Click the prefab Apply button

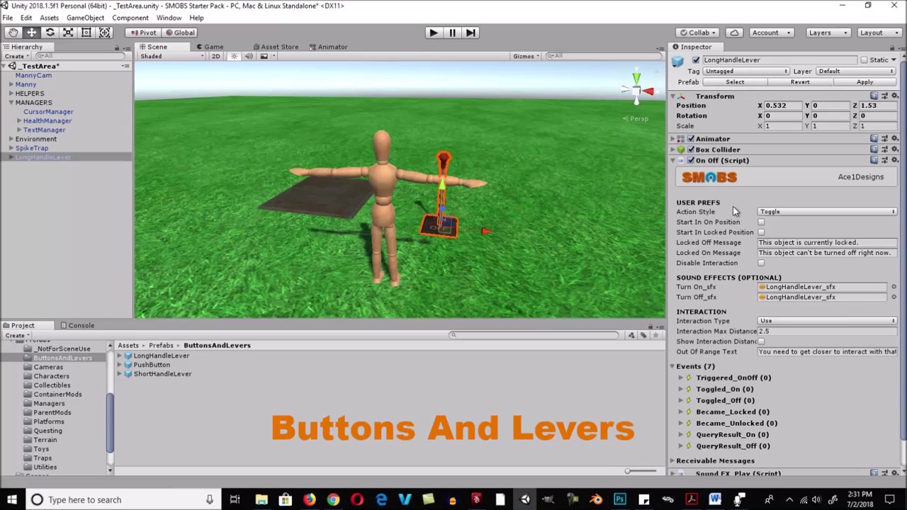tap(864, 82)
